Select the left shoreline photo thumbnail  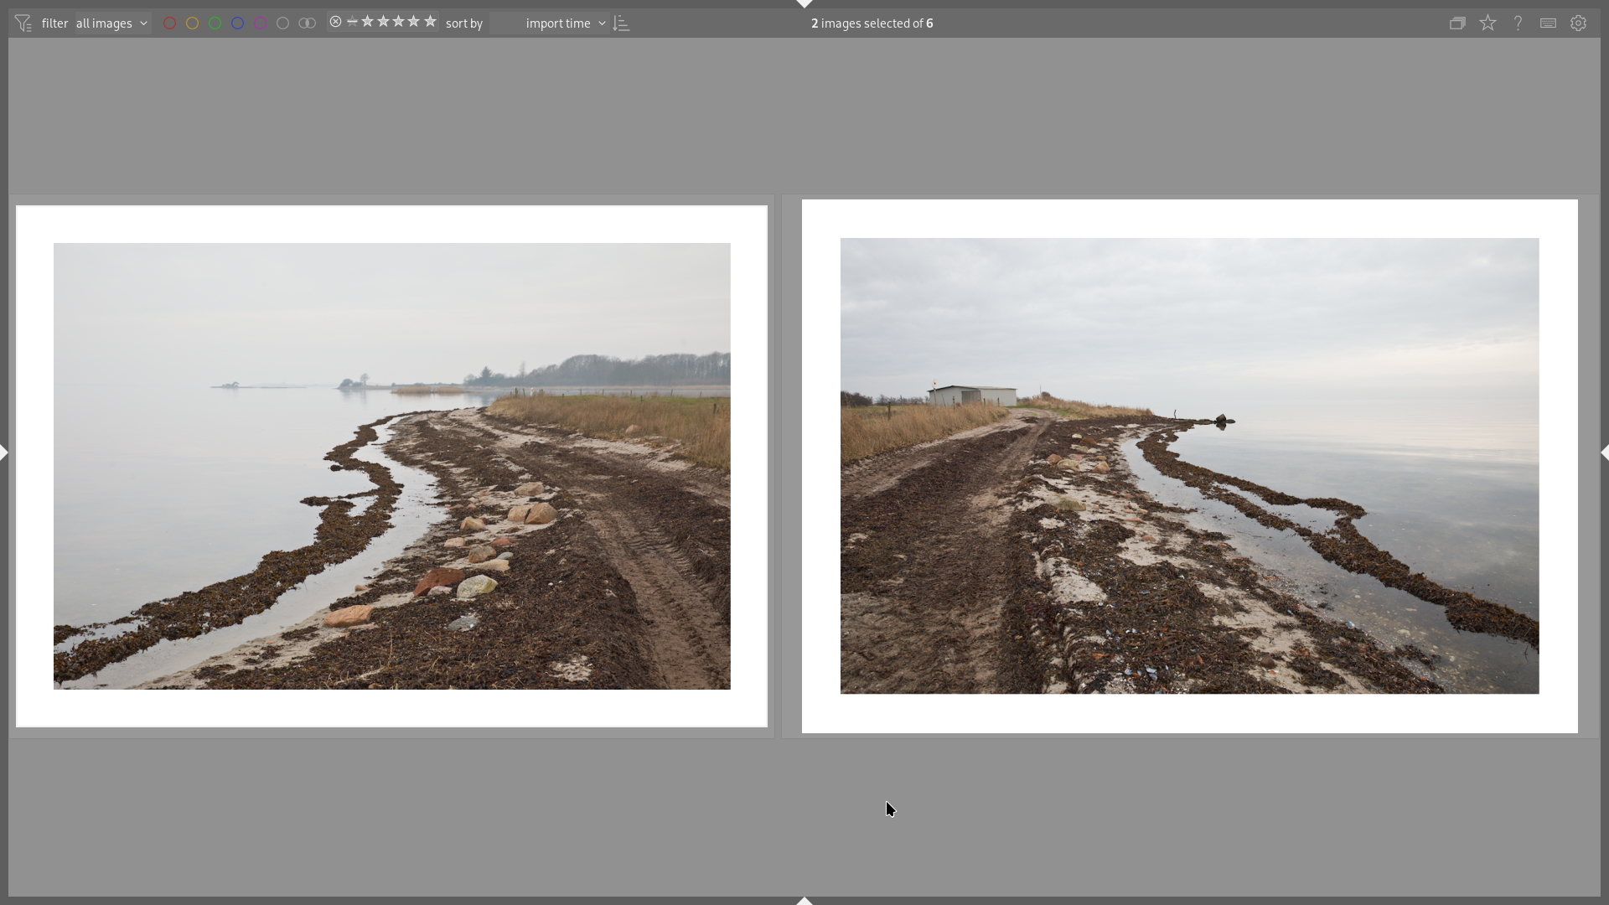[x=391, y=466]
